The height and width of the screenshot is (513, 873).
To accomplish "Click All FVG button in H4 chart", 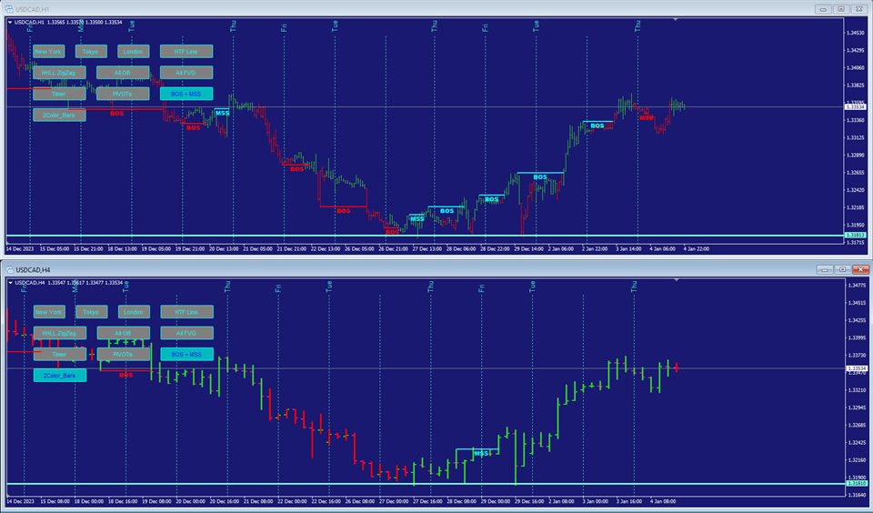I will [186, 333].
